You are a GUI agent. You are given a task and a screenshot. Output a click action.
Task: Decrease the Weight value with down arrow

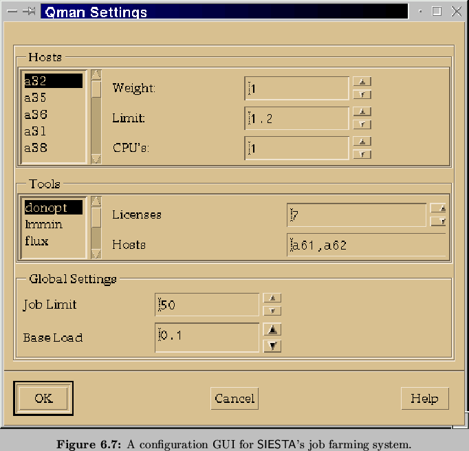362,94
